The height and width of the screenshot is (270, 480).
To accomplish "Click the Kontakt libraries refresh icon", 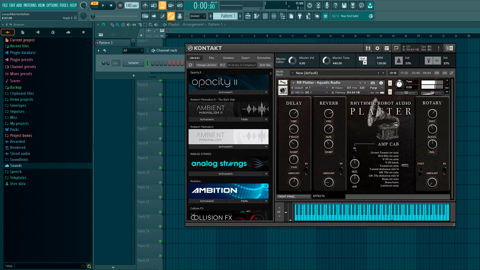I will [x=190, y=65].
